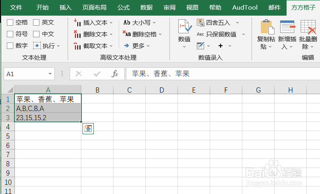320x194 pixels.
Task: Check the 数字 checkbox
Action: pos(10,46)
